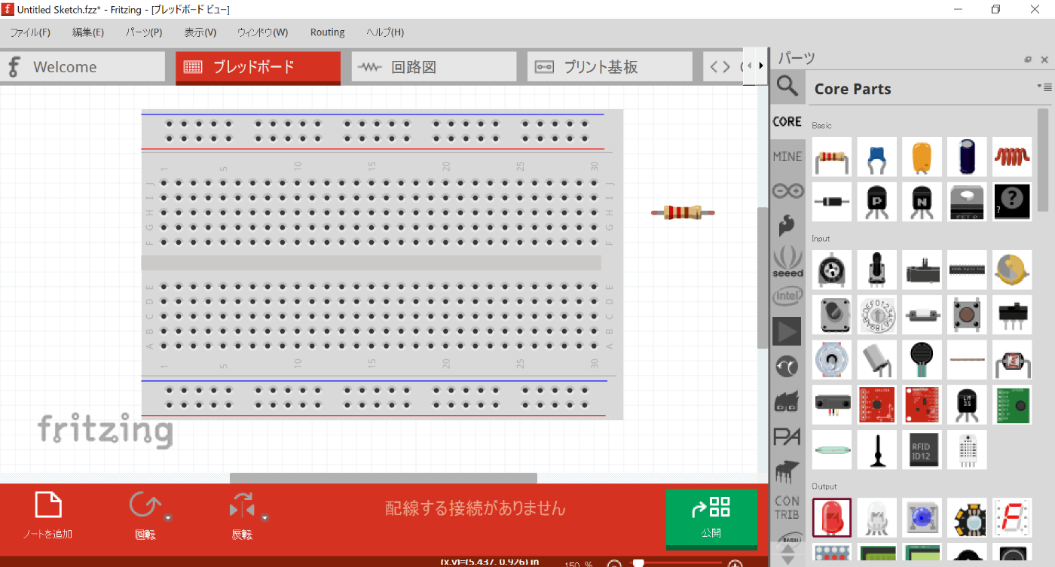Screen dimensions: 1055x567
Task: Click the parts search magnifier icon
Action: (x=787, y=87)
